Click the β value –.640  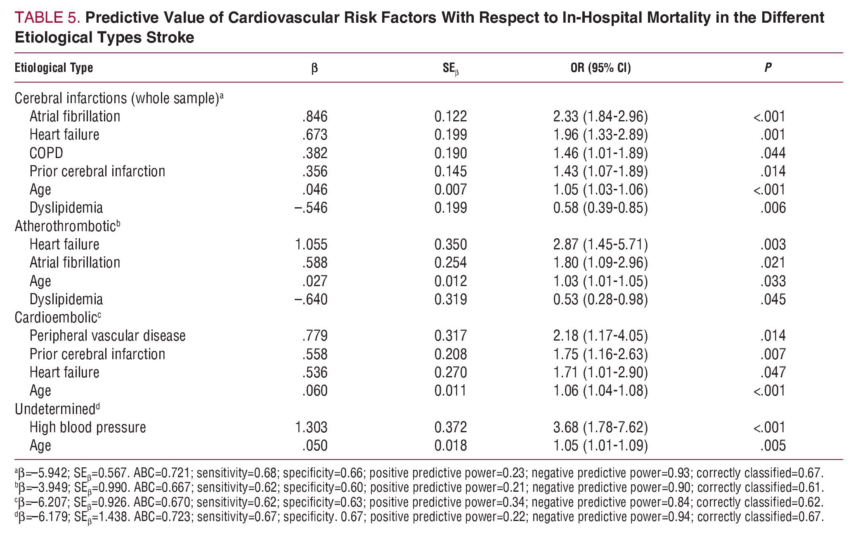tap(311, 299)
